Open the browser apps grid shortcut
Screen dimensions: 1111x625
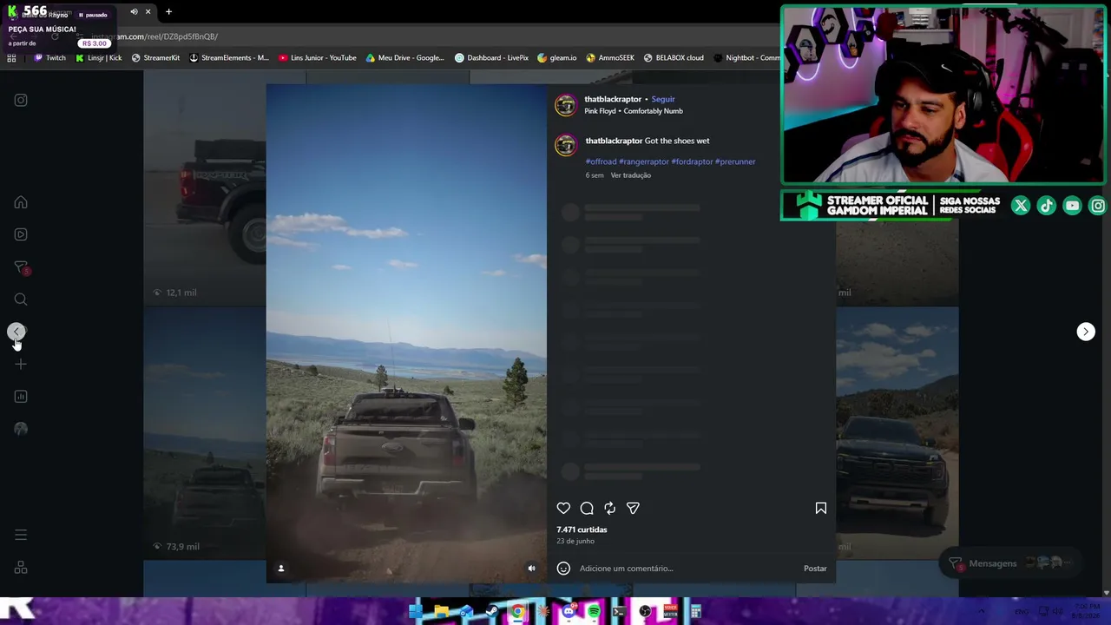(x=11, y=58)
